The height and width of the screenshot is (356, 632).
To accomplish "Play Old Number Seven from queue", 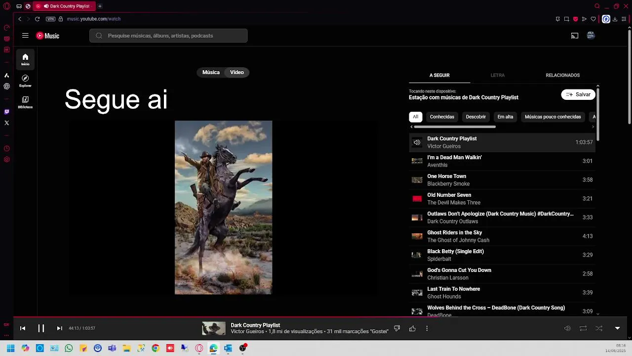I will 502,199.
